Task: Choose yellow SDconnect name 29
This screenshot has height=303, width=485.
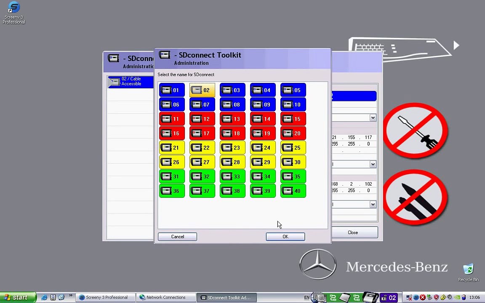Action: 263,162
